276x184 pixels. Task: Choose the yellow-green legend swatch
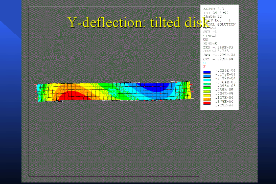207,91
